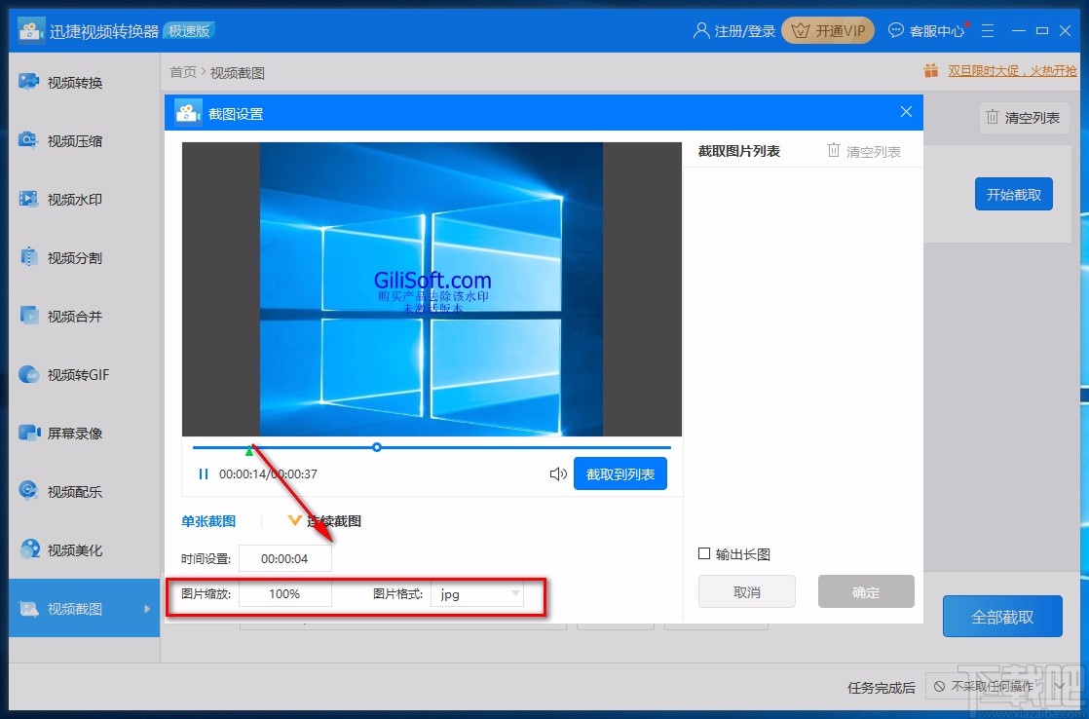The image size is (1089, 719).
Task: Open the hamburger menu at top right
Action: click(x=988, y=30)
